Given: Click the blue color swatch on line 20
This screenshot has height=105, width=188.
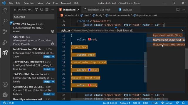Looking at the screenshot, I should (89, 70).
